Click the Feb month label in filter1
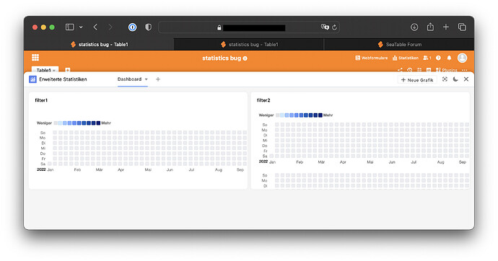Screen dimensions: 498x261 (x=77, y=170)
